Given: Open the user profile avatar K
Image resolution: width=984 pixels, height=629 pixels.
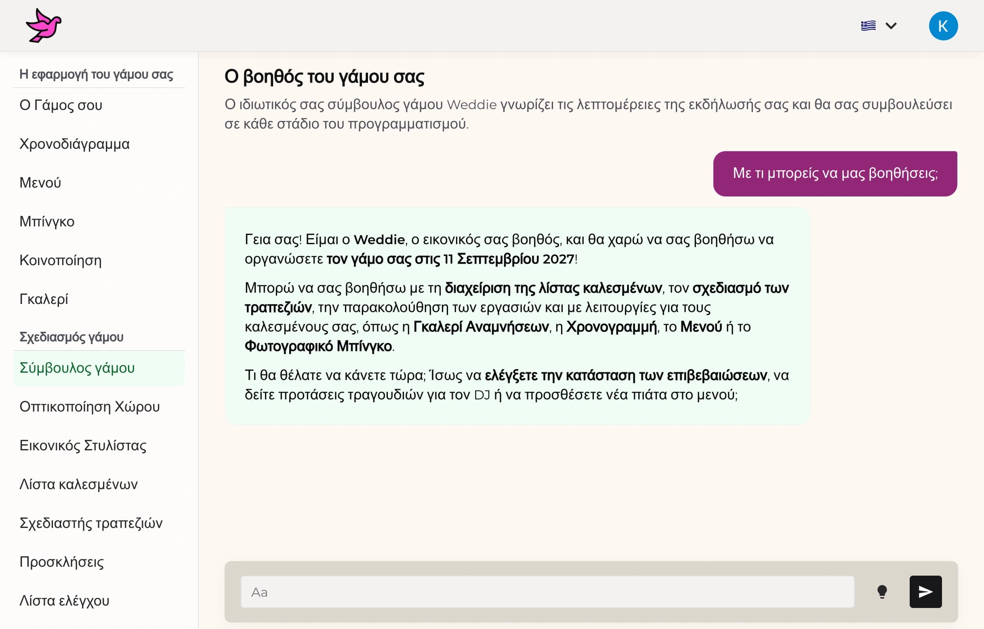Looking at the screenshot, I should (x=944, y=25).
